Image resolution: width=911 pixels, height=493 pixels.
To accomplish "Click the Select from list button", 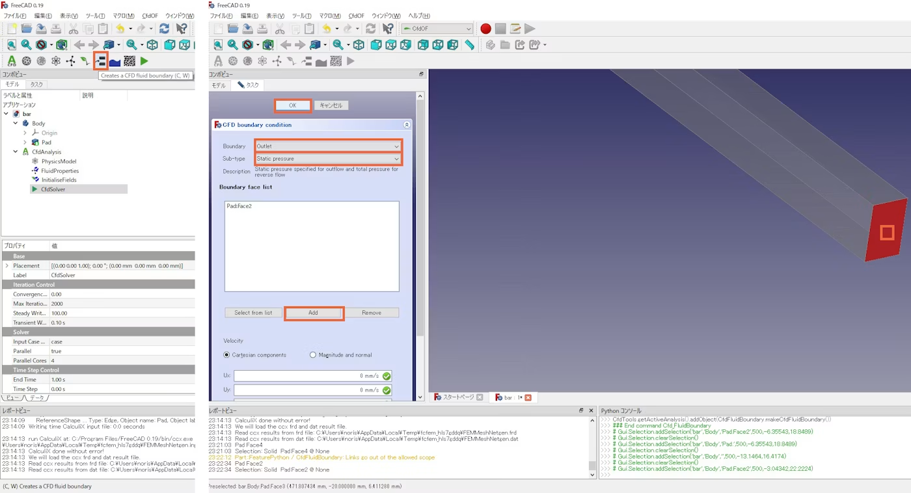I will click(253, 313).
